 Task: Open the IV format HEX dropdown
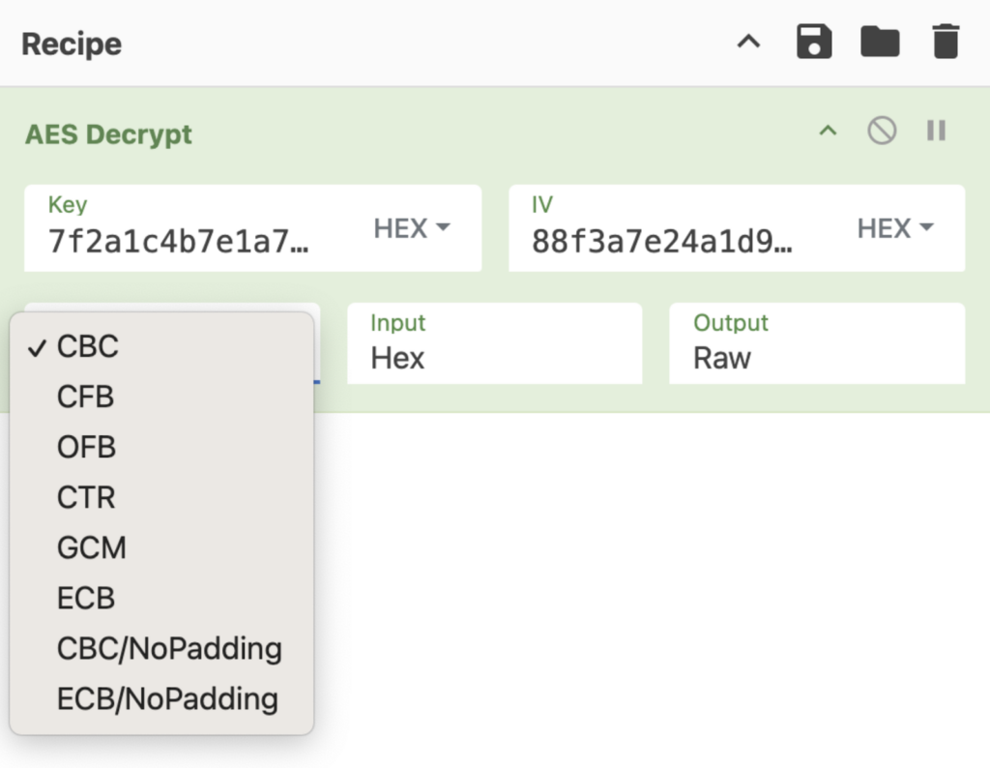896,228
